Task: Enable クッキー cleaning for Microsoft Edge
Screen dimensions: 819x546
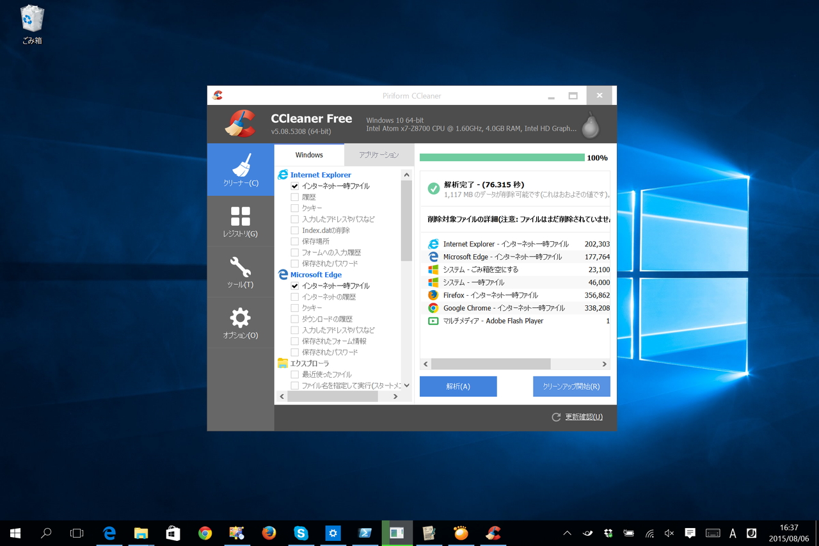Action: tap(295, 307)
